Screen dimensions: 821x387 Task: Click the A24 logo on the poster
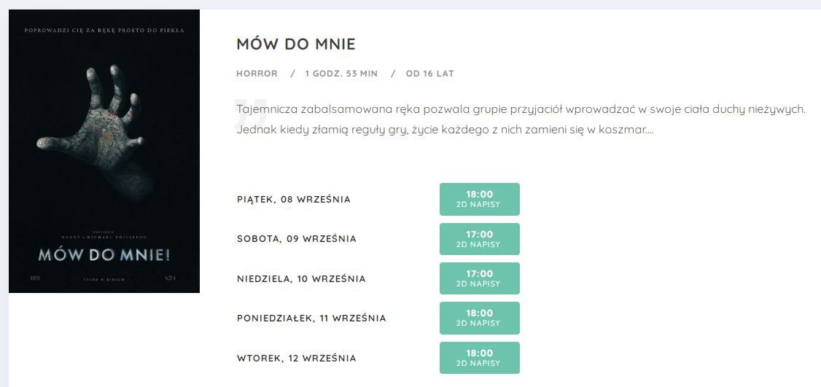click(170, 278)
